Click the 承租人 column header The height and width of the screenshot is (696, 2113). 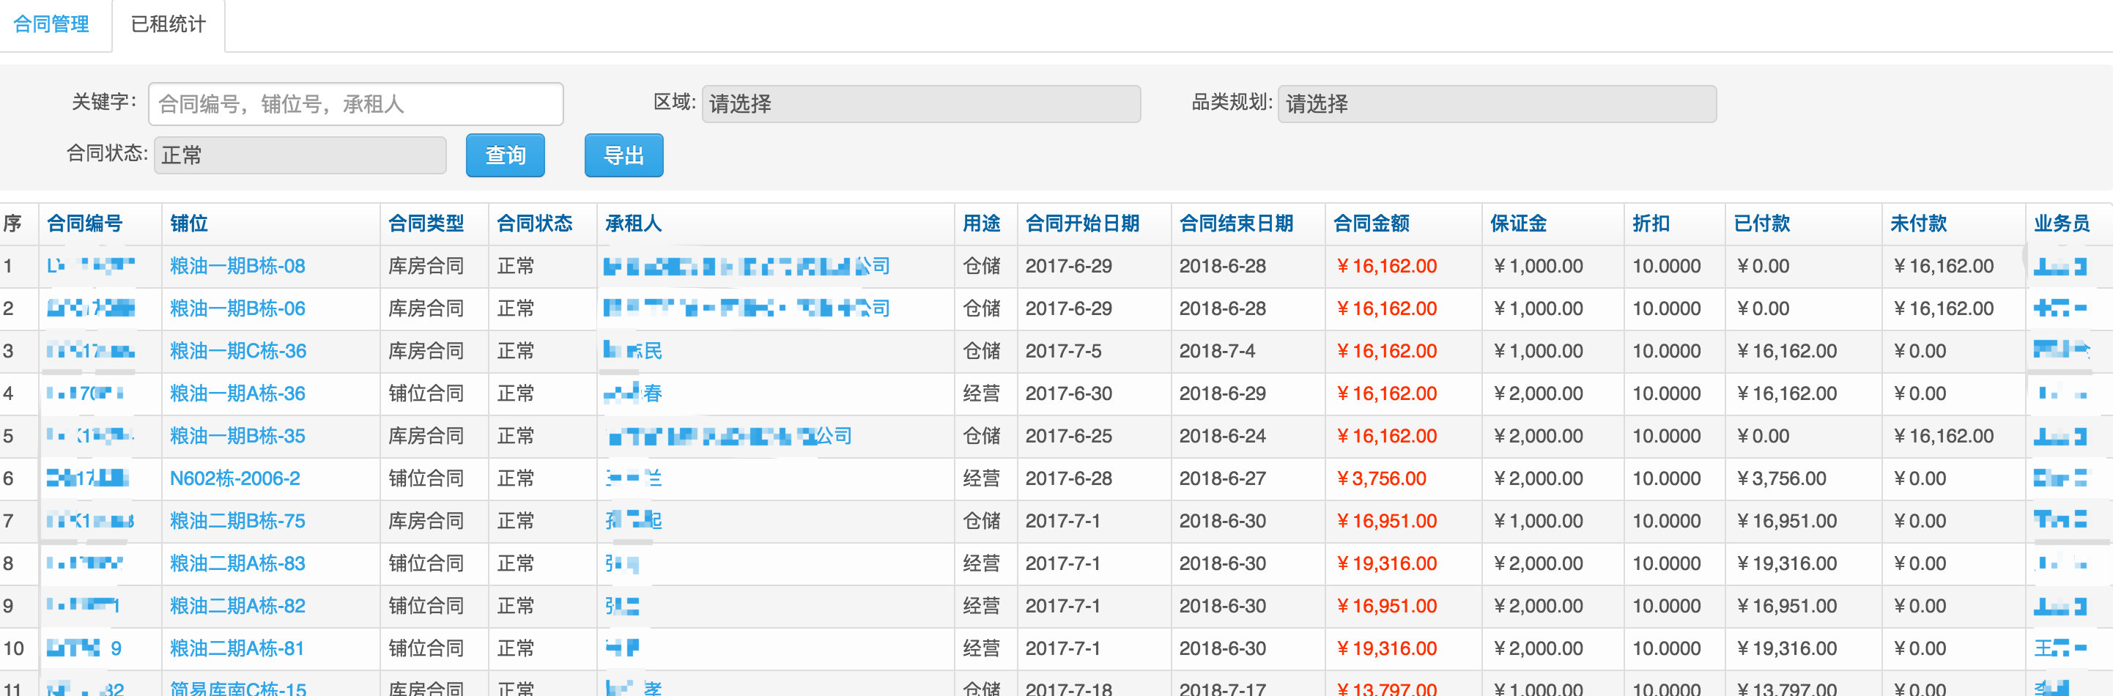(632, 223)
